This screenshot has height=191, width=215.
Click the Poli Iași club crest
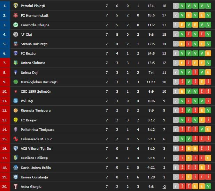16,101
